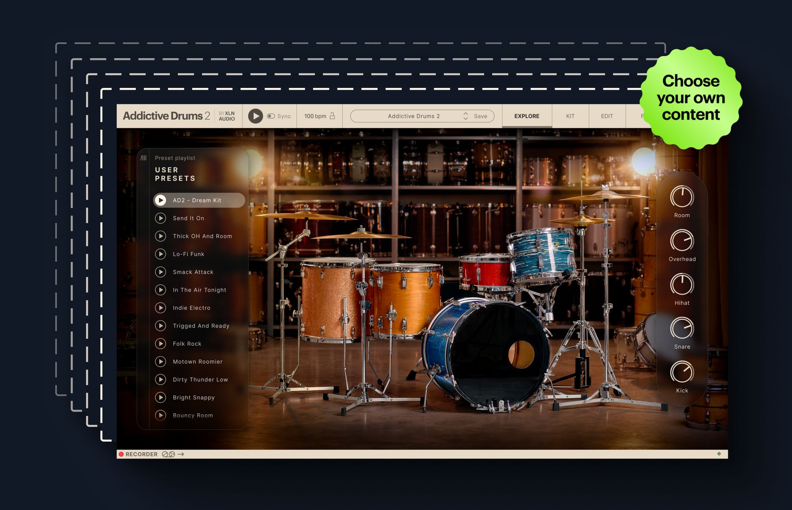Image resolution: width=792 pixels, height=510 pixels.
Task: Switch to the EXPLORE tab
Action: (527, 116)
